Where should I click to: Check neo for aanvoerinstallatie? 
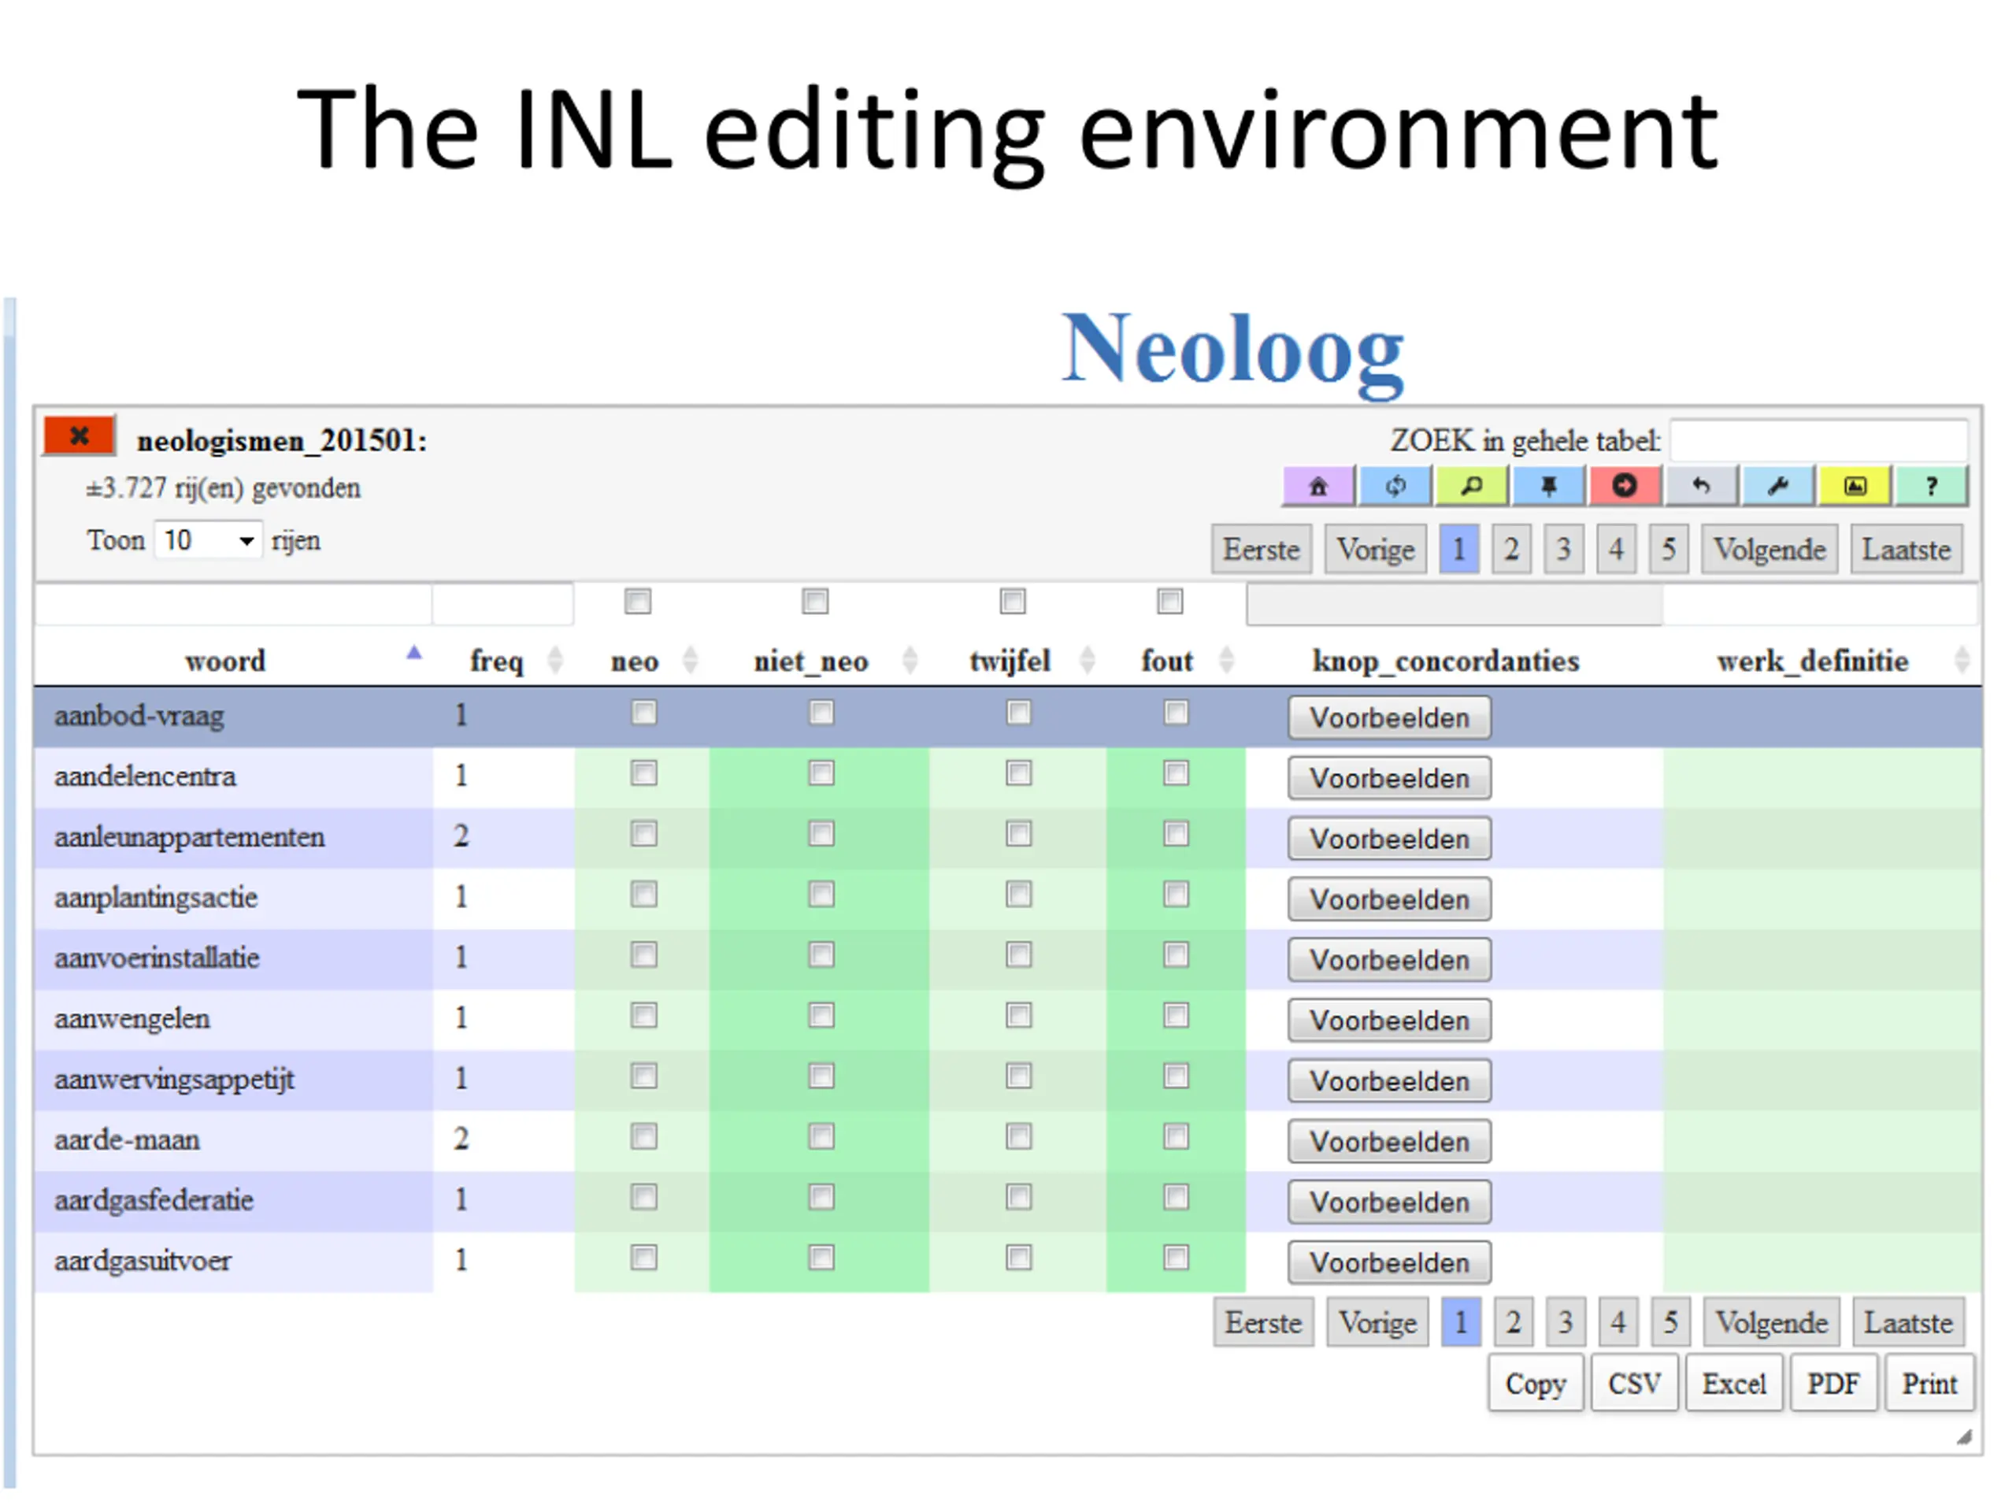click(644, 955)
